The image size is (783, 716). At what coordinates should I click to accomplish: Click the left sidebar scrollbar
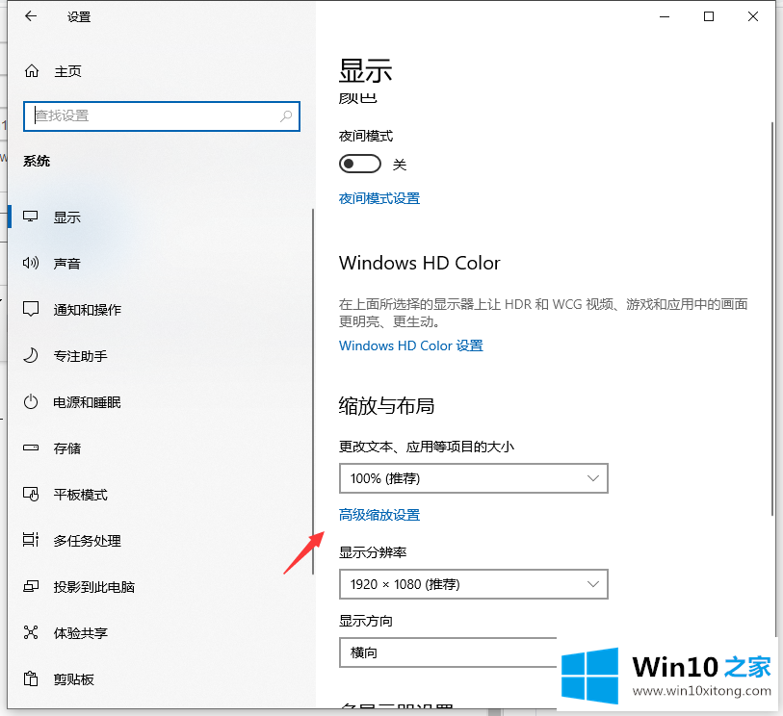coord(313,391)
